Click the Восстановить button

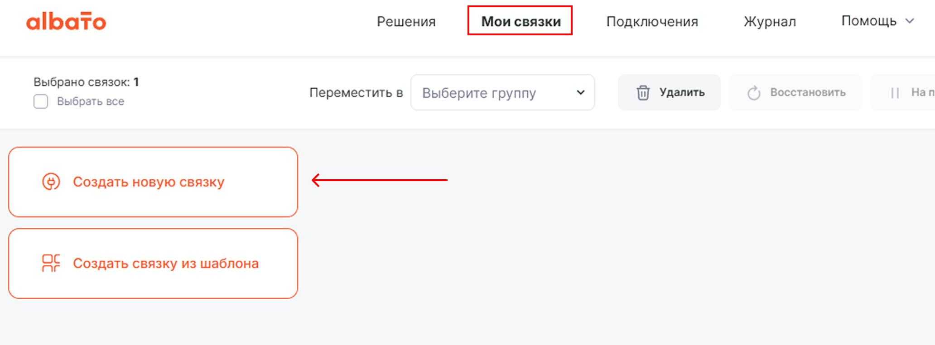(x=795, y=92)
